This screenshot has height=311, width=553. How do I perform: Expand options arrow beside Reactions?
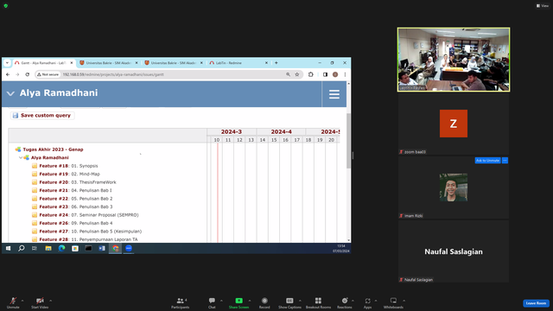tap(353, 301)
